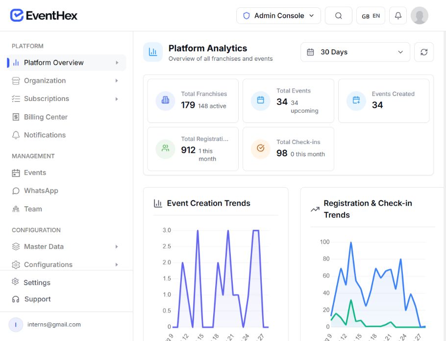Click the Platform Analytics title
Viewport: 446px width, 341px height.
coord(208,49)
